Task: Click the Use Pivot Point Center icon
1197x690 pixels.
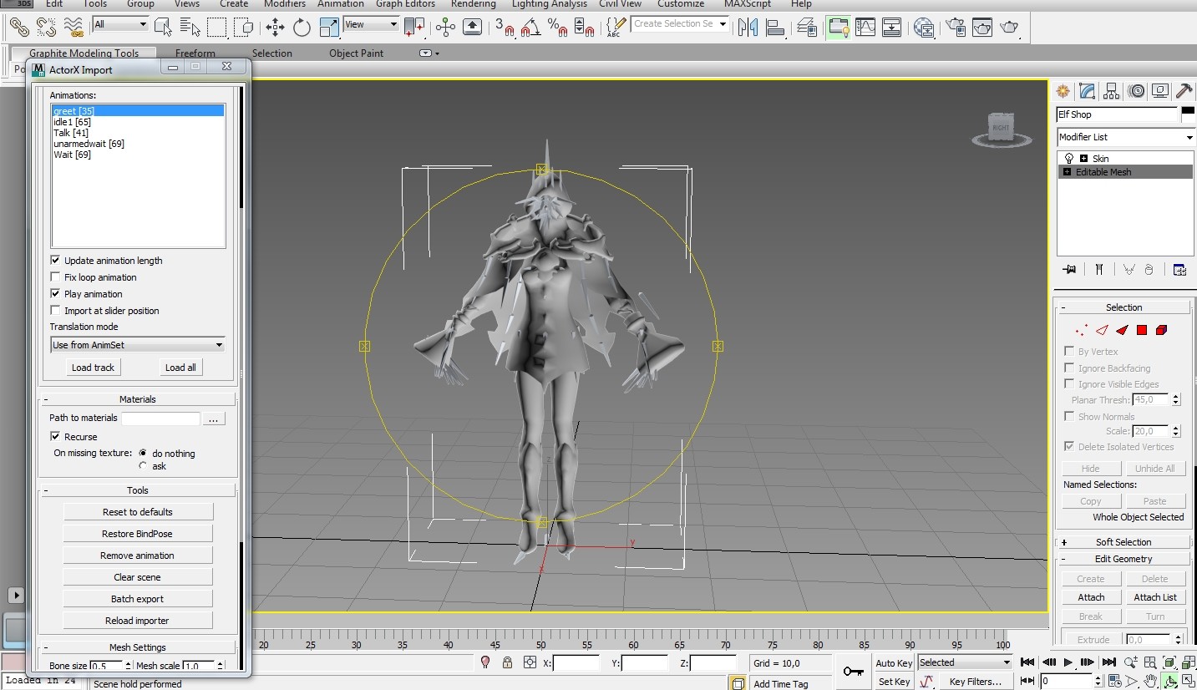Action: 414,27
